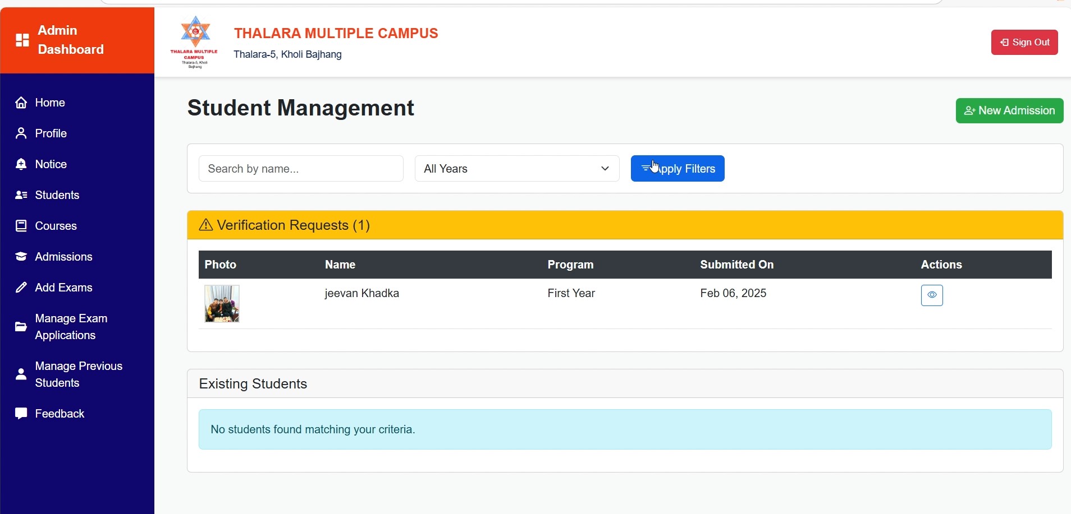Click the Students group icon

click(20, 195)
